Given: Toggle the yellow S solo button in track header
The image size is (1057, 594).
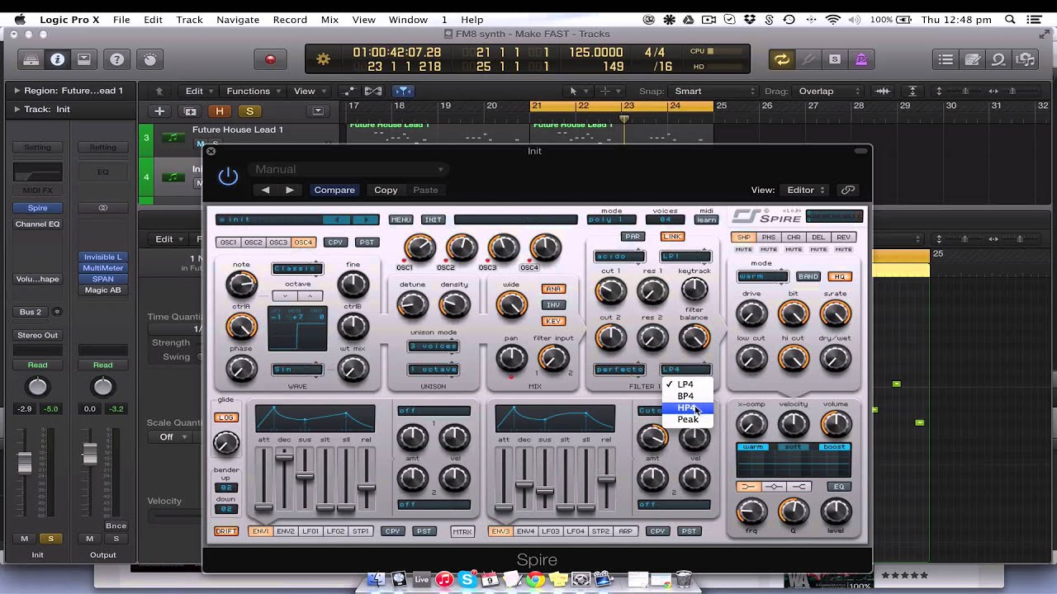Looking at the screenshot, I should (249, 111).
